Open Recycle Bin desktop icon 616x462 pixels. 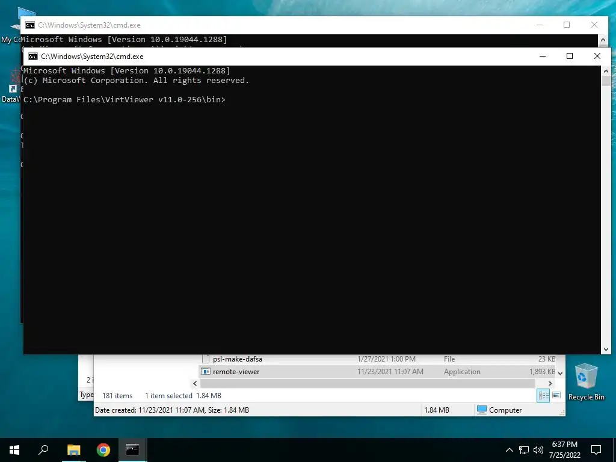tap(586, 381)
